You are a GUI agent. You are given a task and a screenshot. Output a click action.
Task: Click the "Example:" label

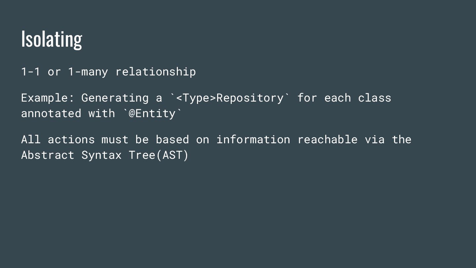tap(48, 98)
